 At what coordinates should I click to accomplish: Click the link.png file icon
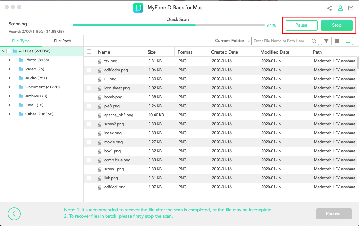point(99,178)
